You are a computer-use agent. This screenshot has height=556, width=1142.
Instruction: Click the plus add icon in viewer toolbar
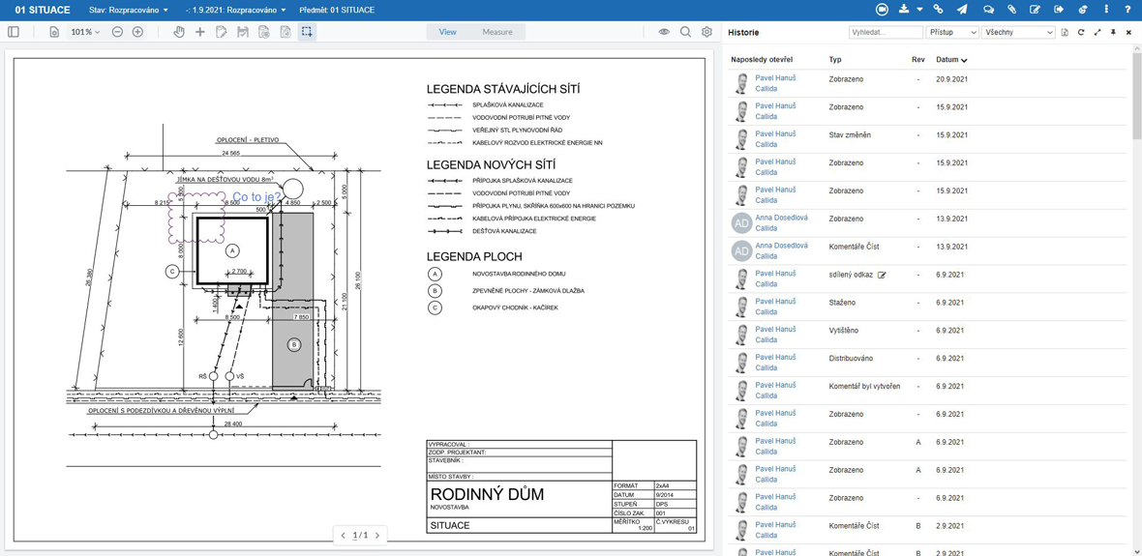200,32
